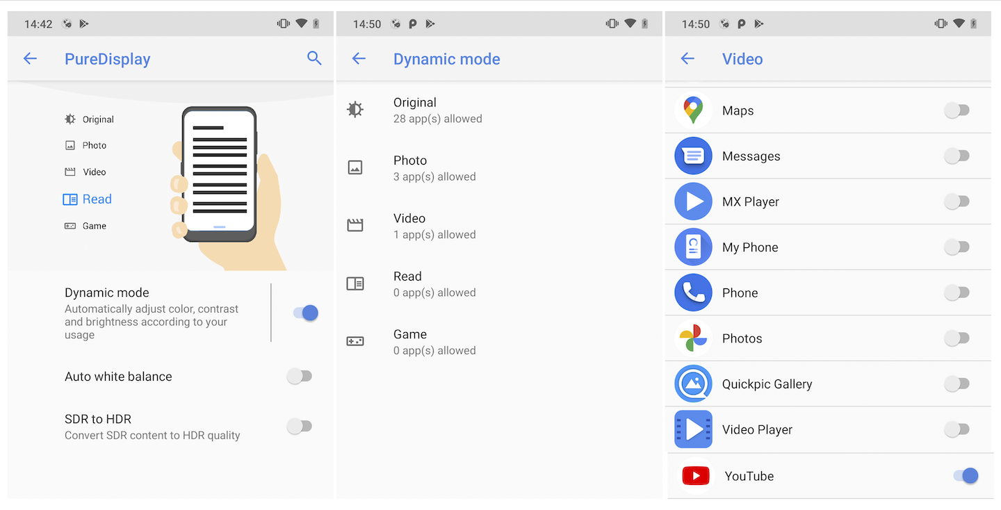This screenshot has width=1001, height=510.
Task: Click Original icon in Dynamic mode list
Action: click(x=355, y=109)
